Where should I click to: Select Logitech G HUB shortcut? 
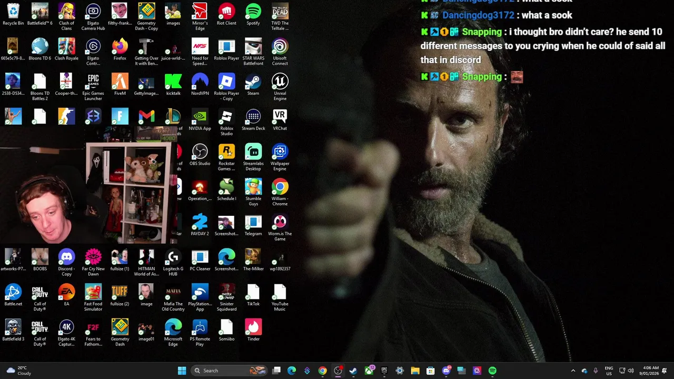click(173, 263)
